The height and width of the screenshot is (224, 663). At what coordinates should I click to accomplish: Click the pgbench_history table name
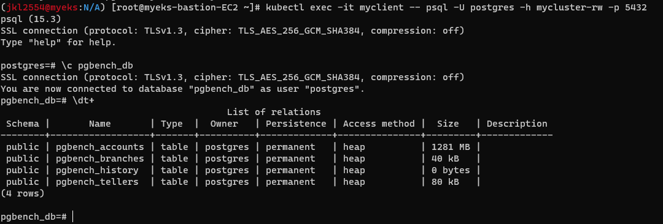(x=97, y=170)
